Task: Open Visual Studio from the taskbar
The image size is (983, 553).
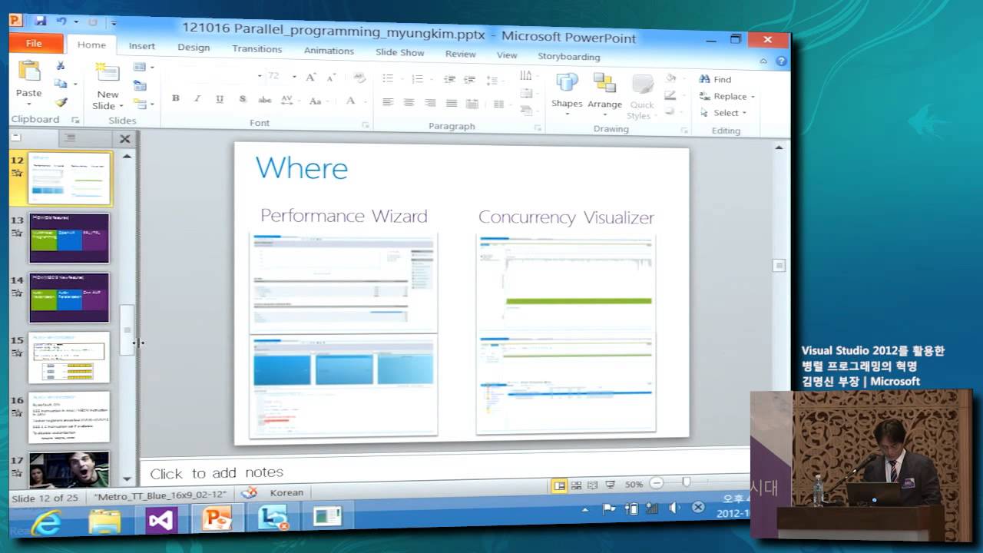Action: coord(161,520)
